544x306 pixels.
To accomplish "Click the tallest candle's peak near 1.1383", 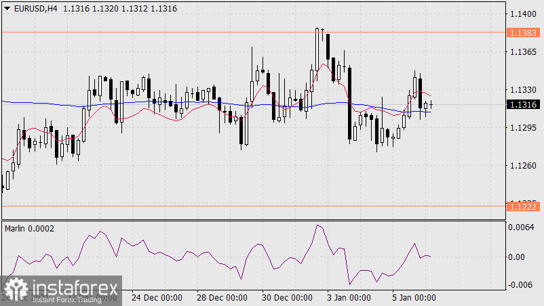I will 317,29.
